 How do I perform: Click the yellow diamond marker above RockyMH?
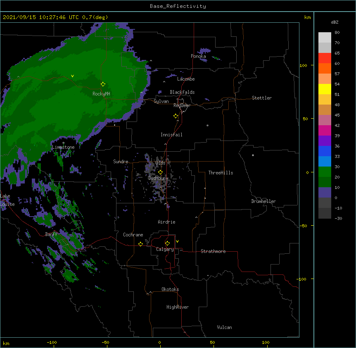point(103,84)
